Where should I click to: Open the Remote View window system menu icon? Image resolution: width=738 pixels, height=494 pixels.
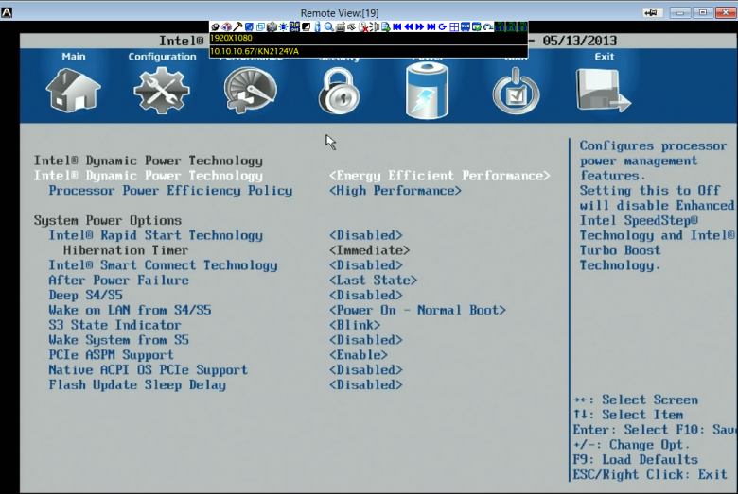[7, 12]
